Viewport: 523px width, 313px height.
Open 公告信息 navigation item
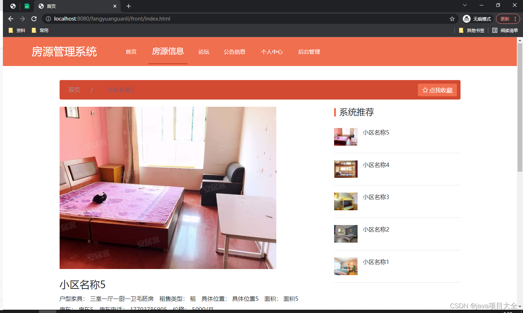234,52
